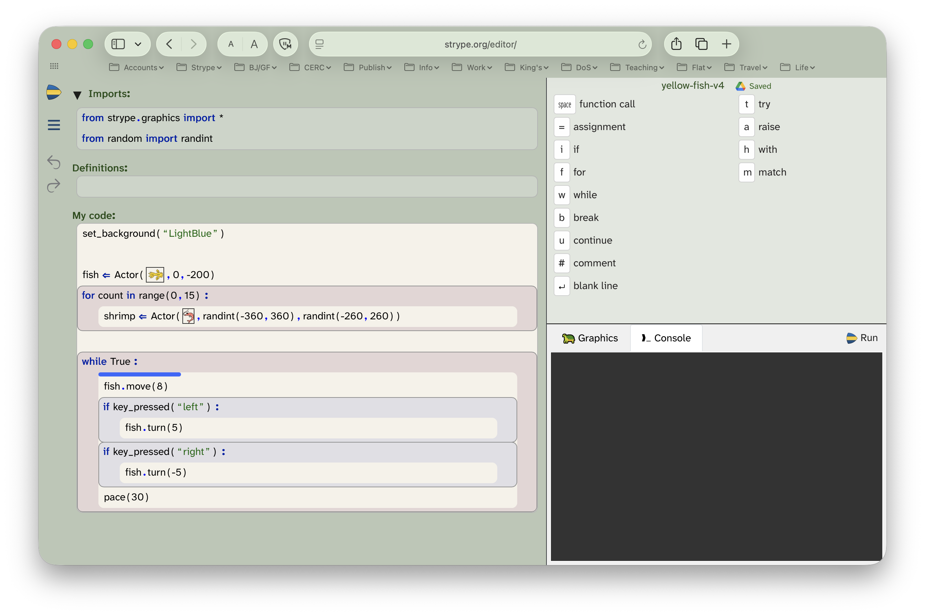The height and width of the screenshot is (616, 925).
Task: Click inside the dark console output area
Action: point(716,457)
